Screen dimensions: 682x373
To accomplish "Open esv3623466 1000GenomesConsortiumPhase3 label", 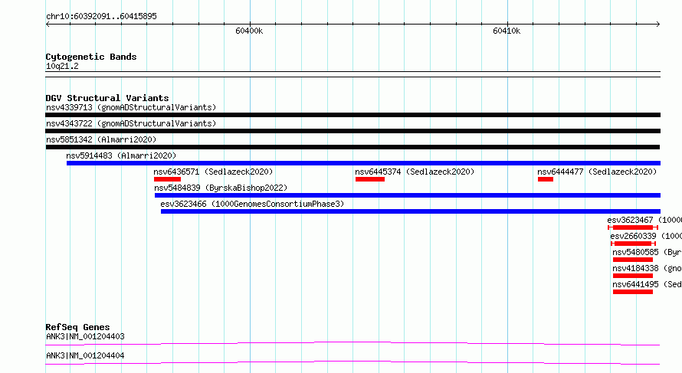I will pos(252,204).
